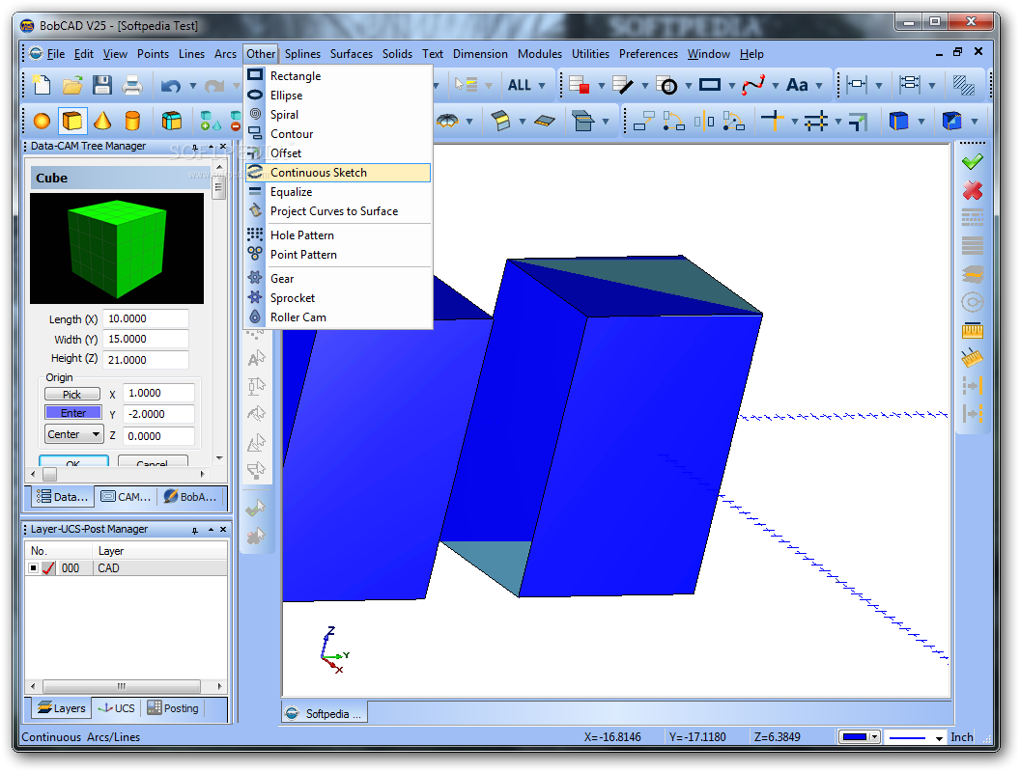Select the CAD layer row

point(127,568)
